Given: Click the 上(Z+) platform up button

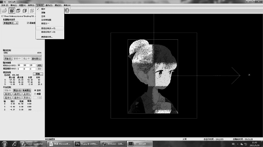Looking at the screenshot, I should point(27,94).
